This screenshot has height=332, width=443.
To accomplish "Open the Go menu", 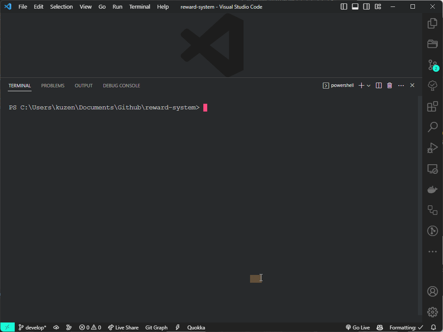I will tap(102, 7).
